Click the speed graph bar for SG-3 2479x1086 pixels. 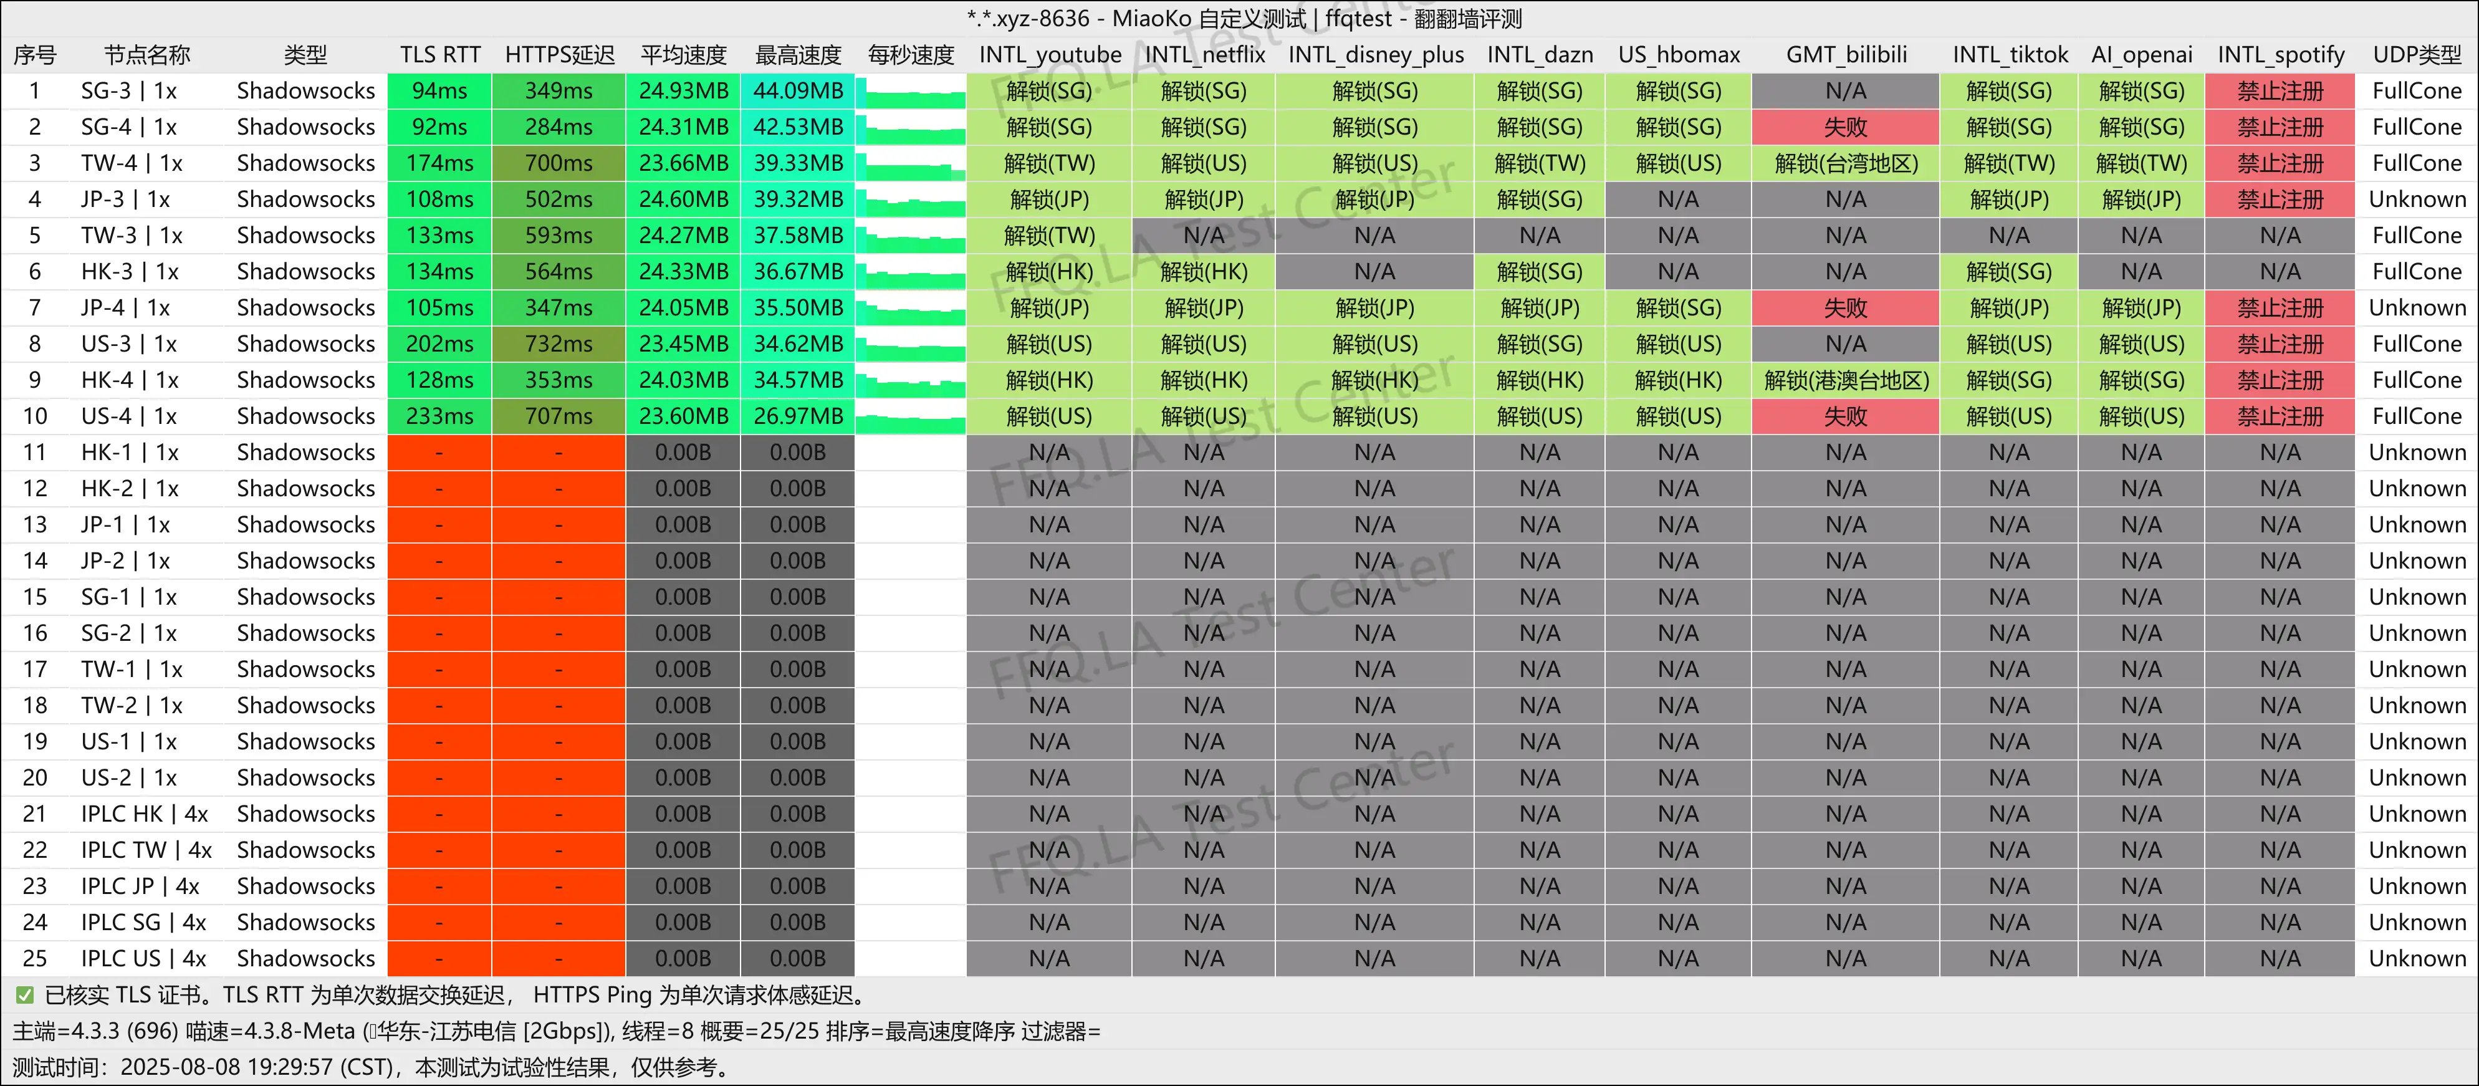click(910, 92)
